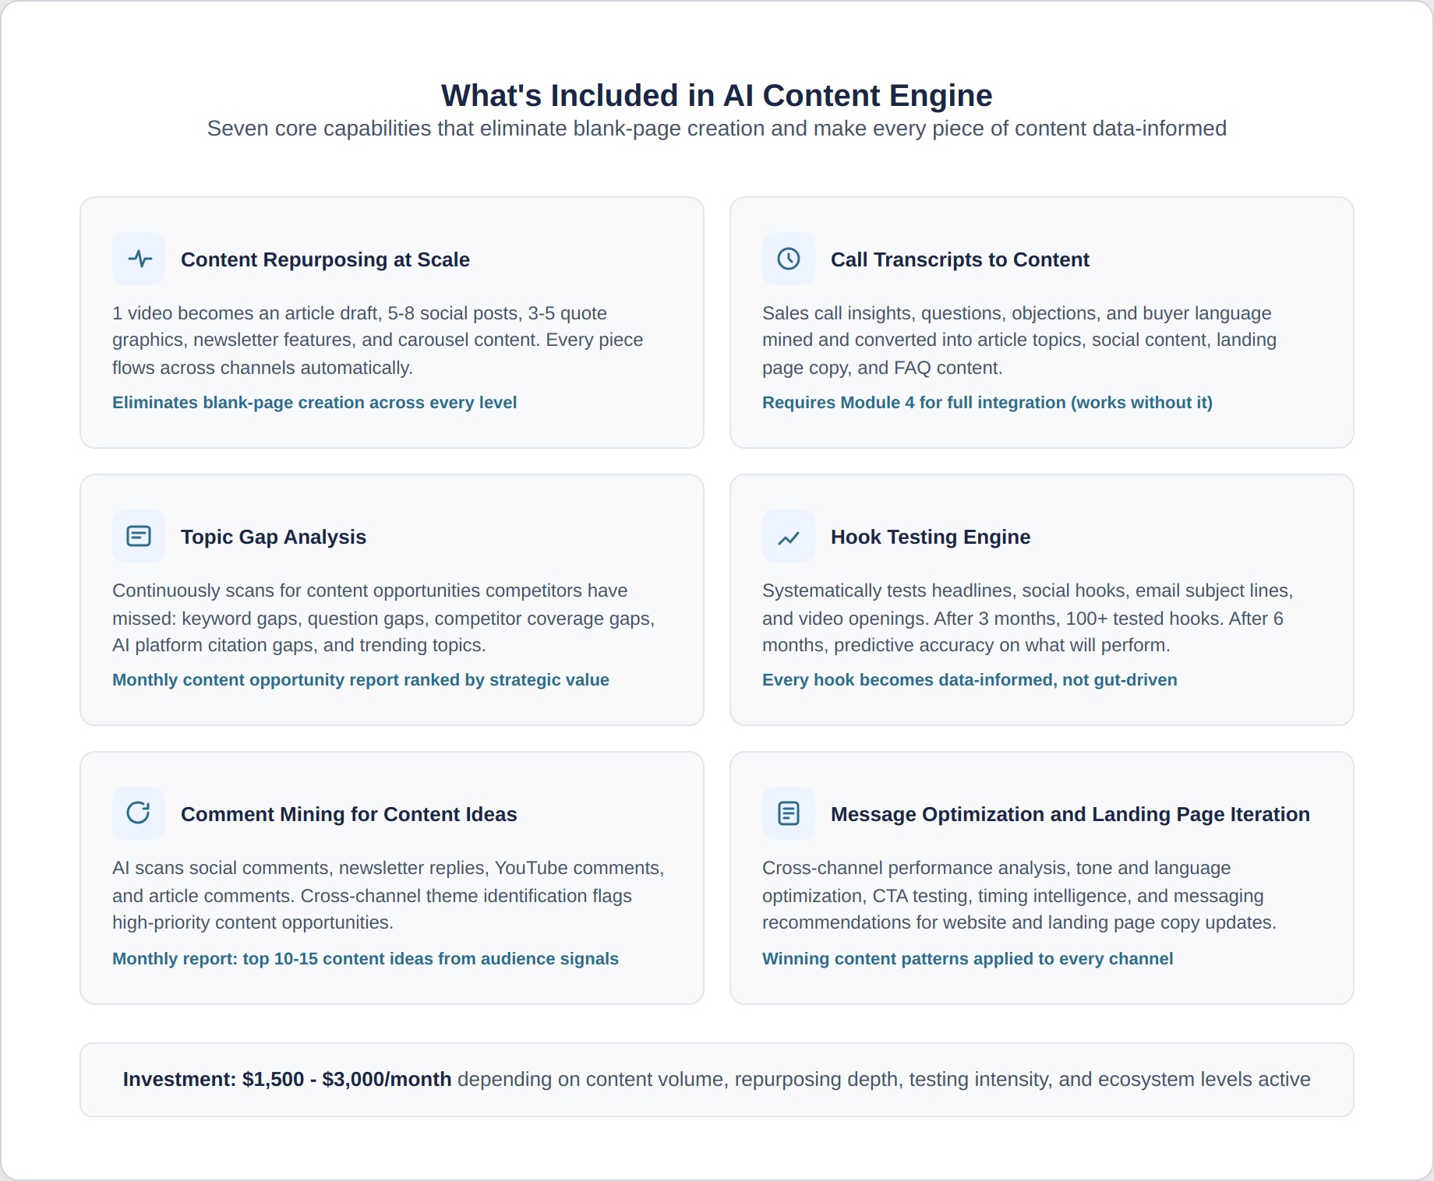This screenshot has height=1181, width=1434.
Task: Click the message icon beside Topic Gap Analysis
Action: click(x=139, y=536)
